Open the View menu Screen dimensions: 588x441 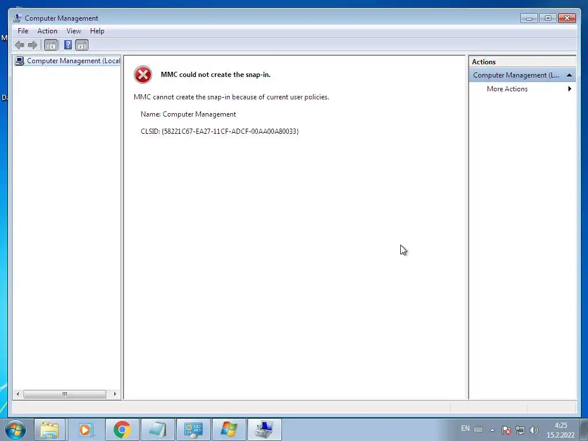(73, 31)
